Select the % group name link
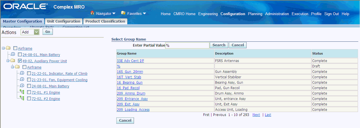This screenshot has width=360, height=128. point(119,66)
